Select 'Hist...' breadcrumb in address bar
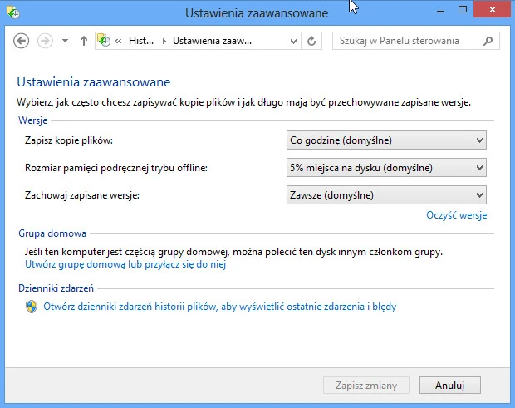The width and height of the screenshot is (515, 408). point(140,41)
